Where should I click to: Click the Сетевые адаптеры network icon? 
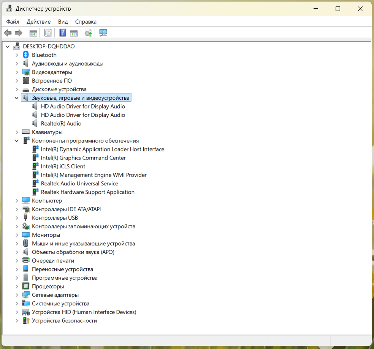(26, 295)
